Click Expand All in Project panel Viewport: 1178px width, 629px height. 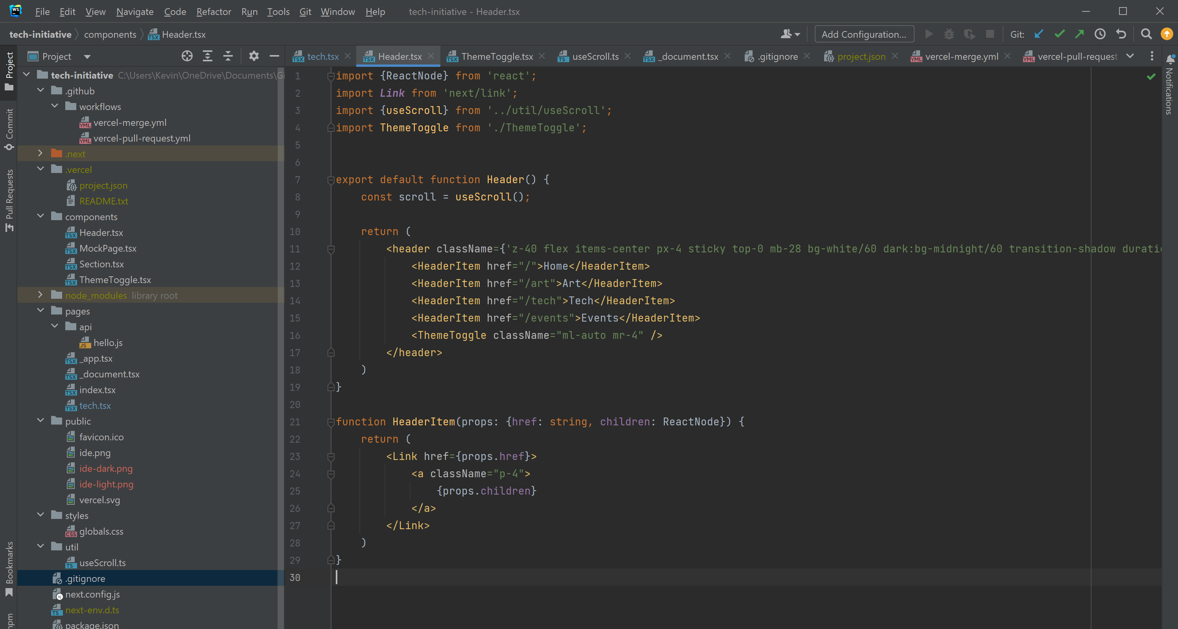(x=207, y=56)
